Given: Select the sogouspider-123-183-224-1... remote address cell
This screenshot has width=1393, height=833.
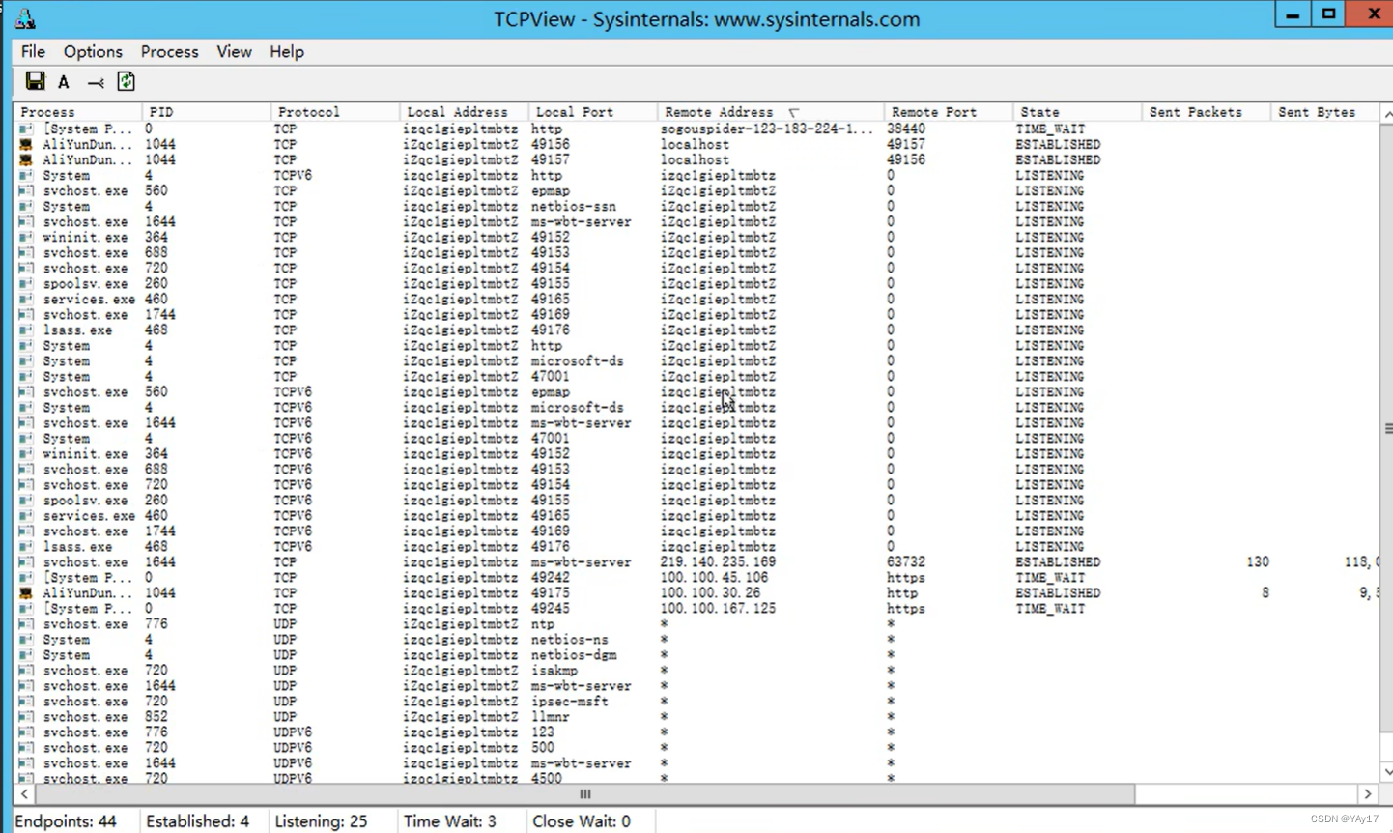Looking at the screenshot, I should pos(766,129).
